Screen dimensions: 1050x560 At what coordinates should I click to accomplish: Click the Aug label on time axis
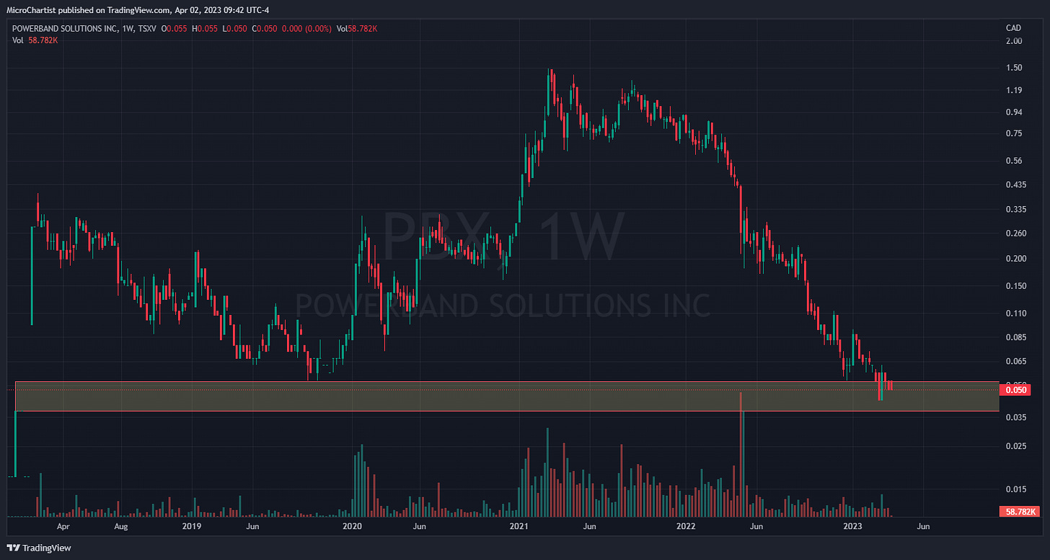point(121,527)
